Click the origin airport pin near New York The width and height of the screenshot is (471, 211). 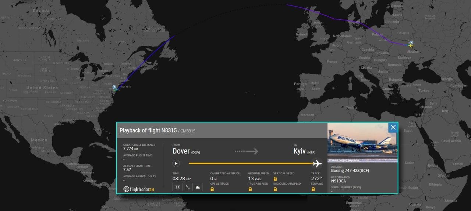115,88
